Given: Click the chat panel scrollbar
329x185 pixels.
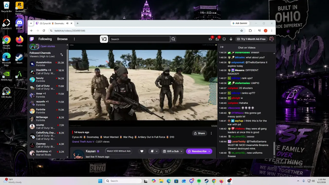Looking at the screenshot, I should point(274,149).
